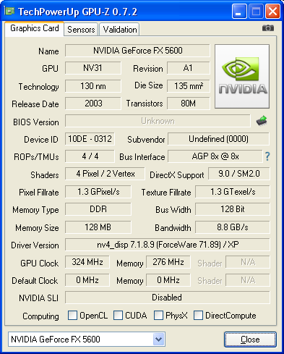The image size is (284, 354).
Task: Save BIOS using the chip icon
Action: click(262, 121)
